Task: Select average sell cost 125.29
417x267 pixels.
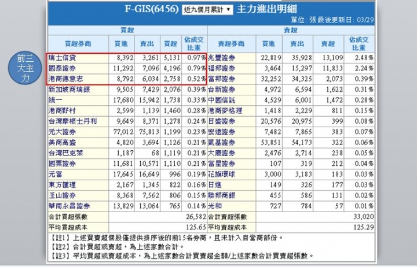Action: click(364, 228)
